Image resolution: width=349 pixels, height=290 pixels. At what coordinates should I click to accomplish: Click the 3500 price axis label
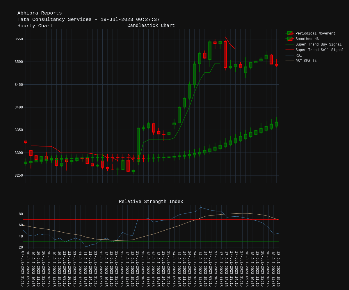click(19, 62)
